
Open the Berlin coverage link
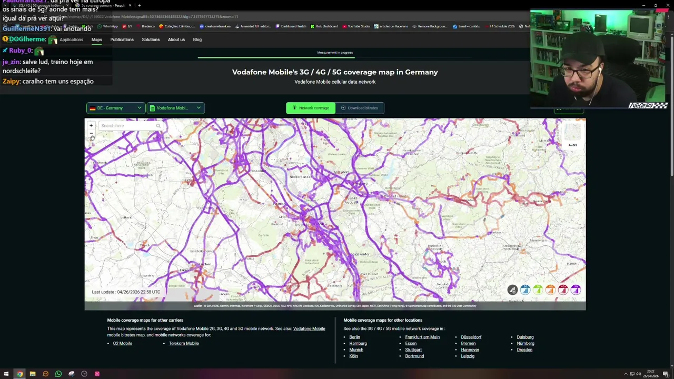355,337
